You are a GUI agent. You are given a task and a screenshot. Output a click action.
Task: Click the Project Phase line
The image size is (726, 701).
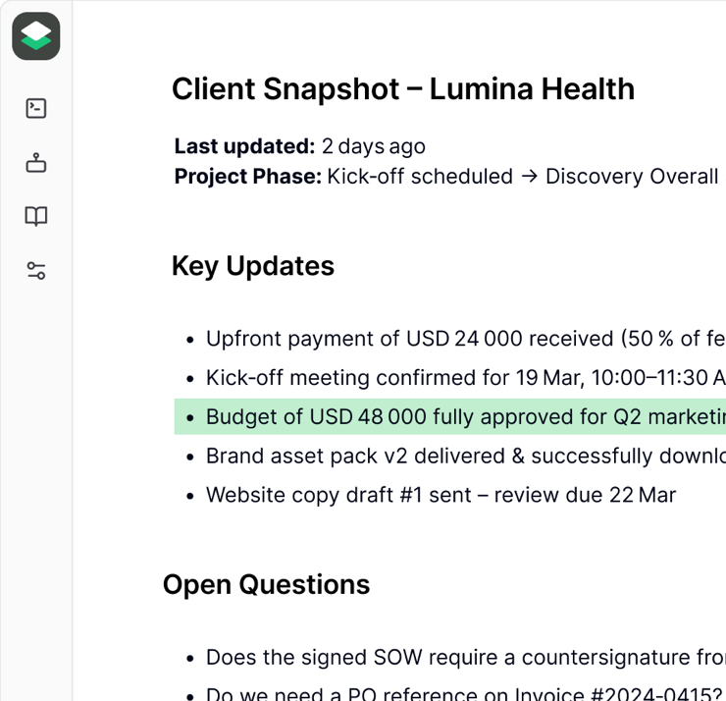pos(449,177)
